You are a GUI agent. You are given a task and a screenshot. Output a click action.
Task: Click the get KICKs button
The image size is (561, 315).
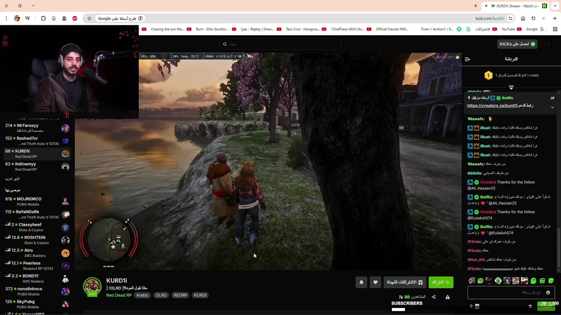(517, 44)
